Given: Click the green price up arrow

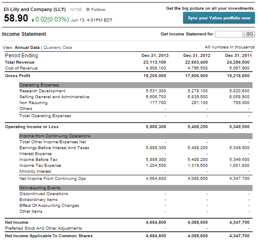Looking at the screenshot, I should coord(32,20).
